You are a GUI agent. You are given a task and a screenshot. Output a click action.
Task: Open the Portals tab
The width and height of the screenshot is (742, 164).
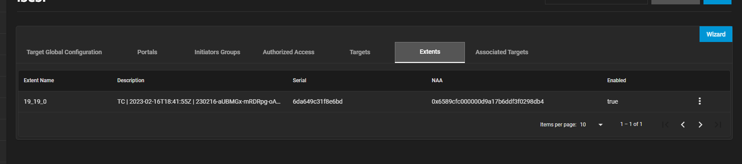pyautogui.click(x=147, y=52)
